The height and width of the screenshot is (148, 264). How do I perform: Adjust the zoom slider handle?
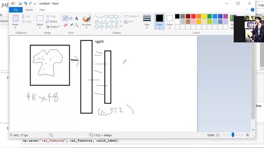coord(233,135)
